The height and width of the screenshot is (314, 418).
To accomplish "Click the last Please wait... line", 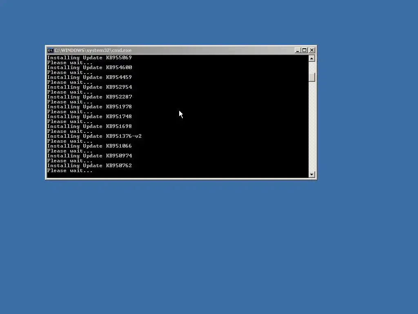I will click(70, 170).
